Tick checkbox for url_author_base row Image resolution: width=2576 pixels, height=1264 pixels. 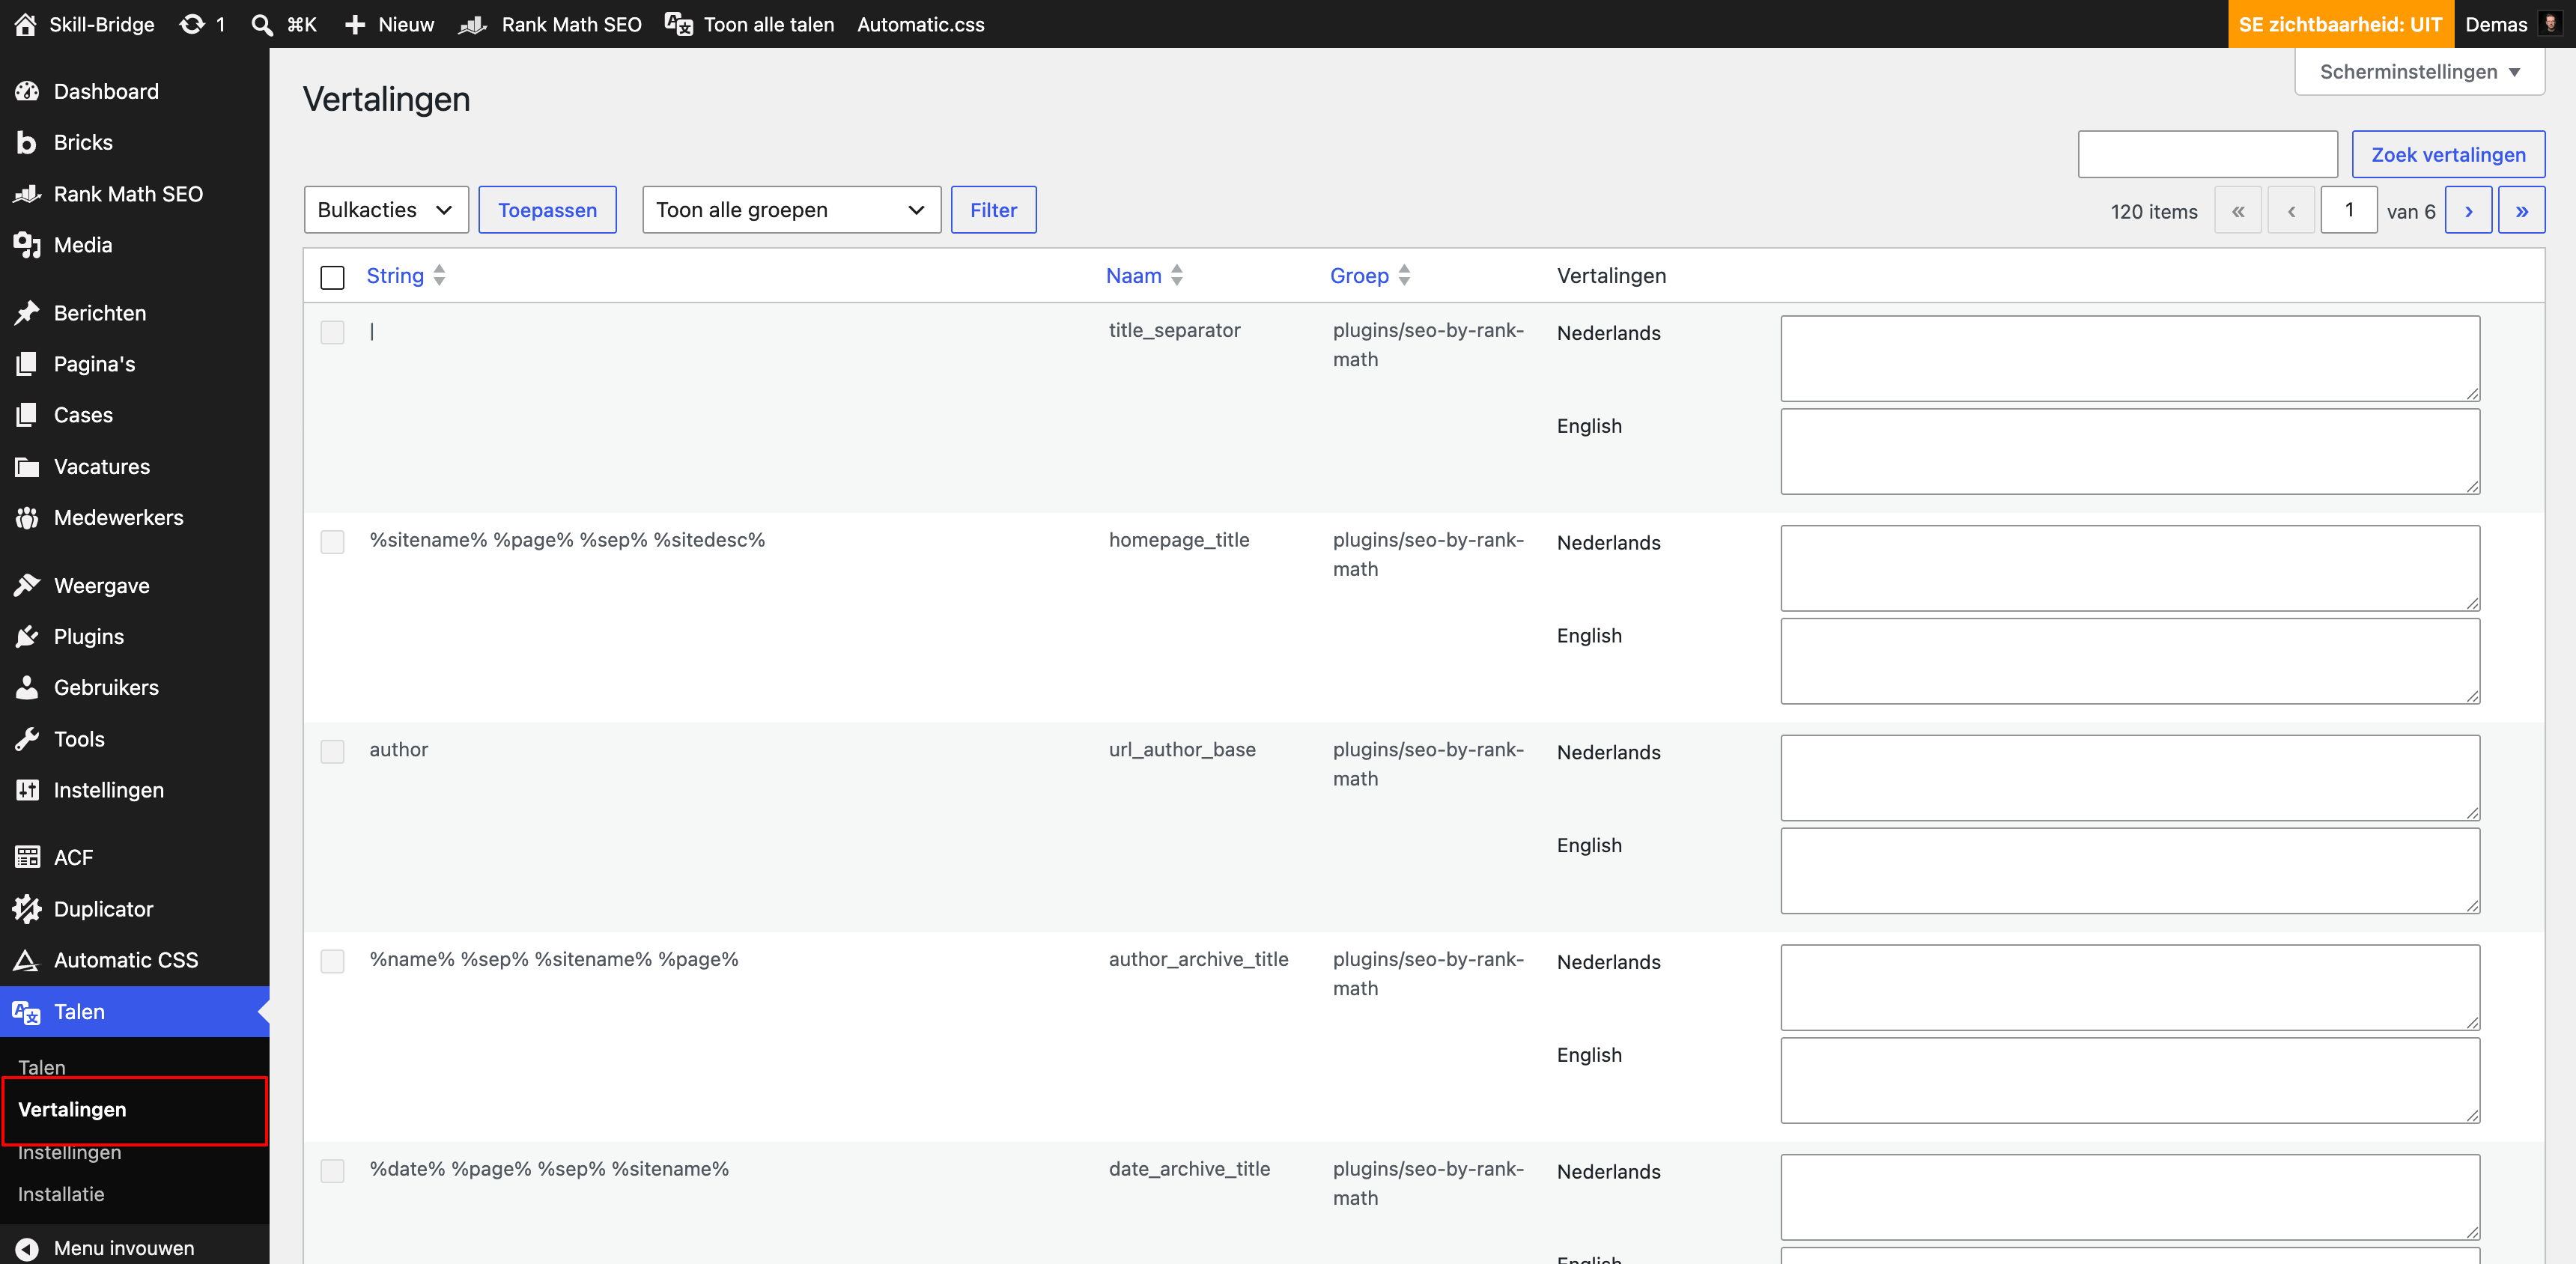332,751
